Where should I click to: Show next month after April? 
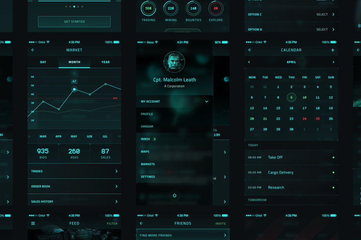click(333, 62)
